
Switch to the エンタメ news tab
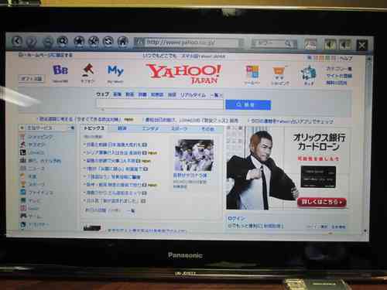pyautogui.click(x=150, y=128)
